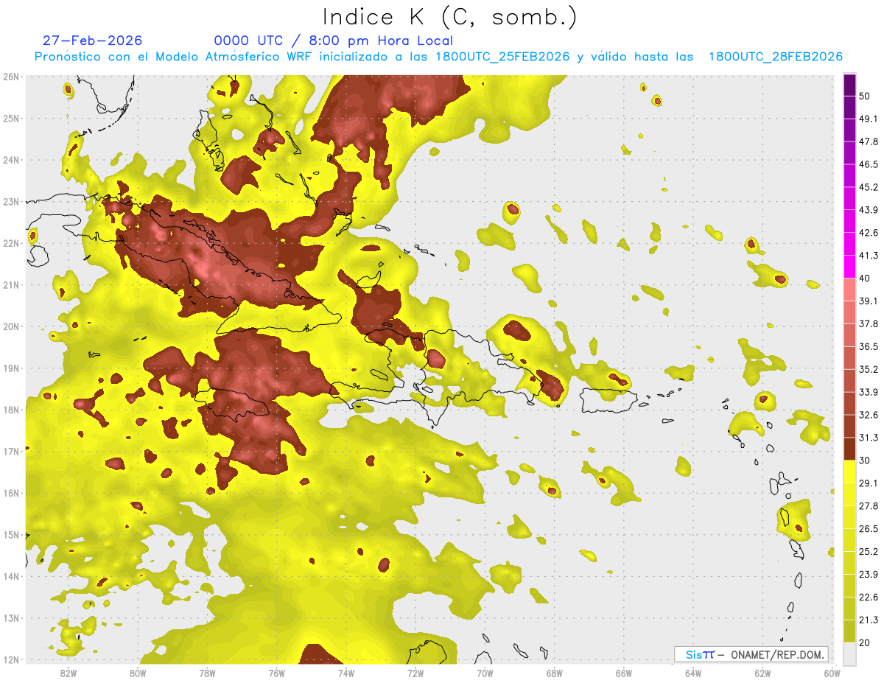Click the '66W' longitude label
The image size is (884, 683).
coord(624,672)
